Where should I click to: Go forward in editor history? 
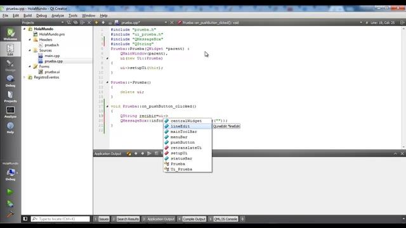[x=103, y=23]
